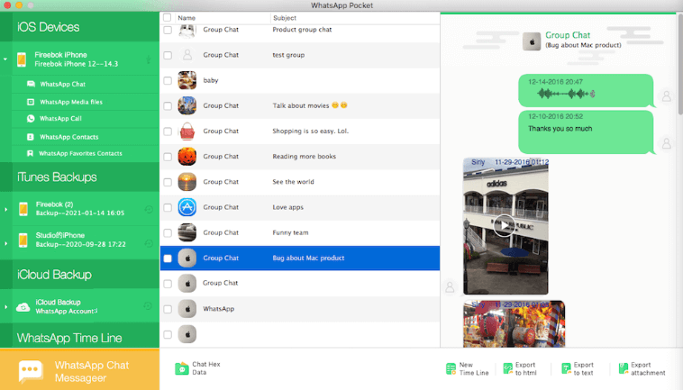This screenshot has width=683, height=390.
Task: Click the WhatsApp Chat Messageer bubble icon
Action: click(x=31, y=371)
